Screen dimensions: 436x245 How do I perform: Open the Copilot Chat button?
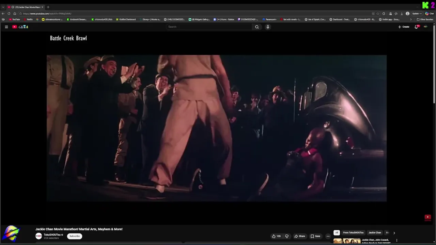(x=429, y=14)
